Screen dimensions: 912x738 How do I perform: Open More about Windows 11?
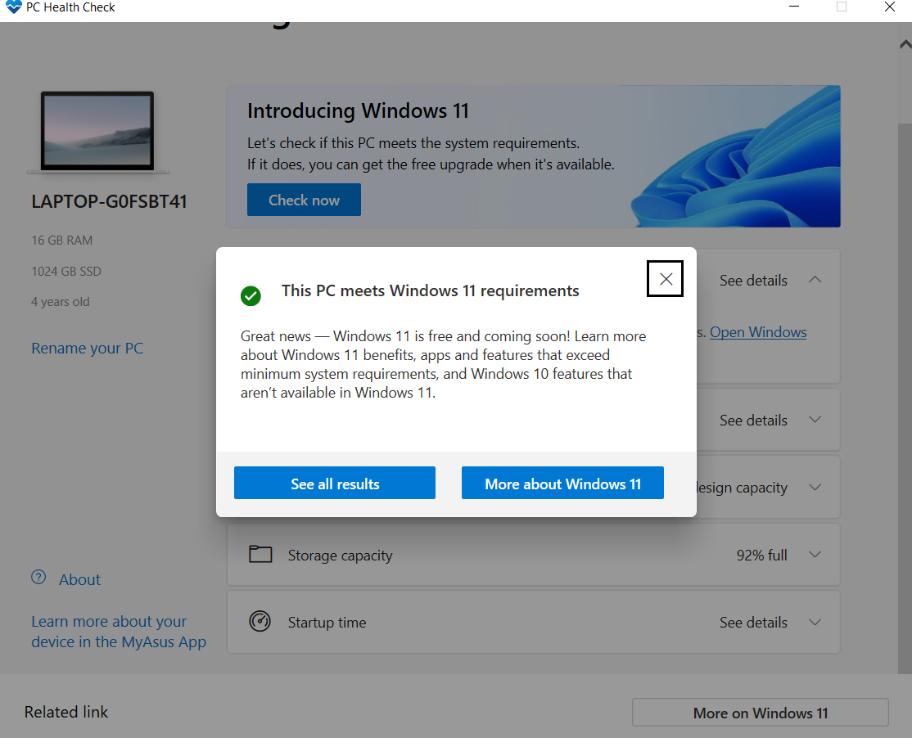(x=562, y=483)
